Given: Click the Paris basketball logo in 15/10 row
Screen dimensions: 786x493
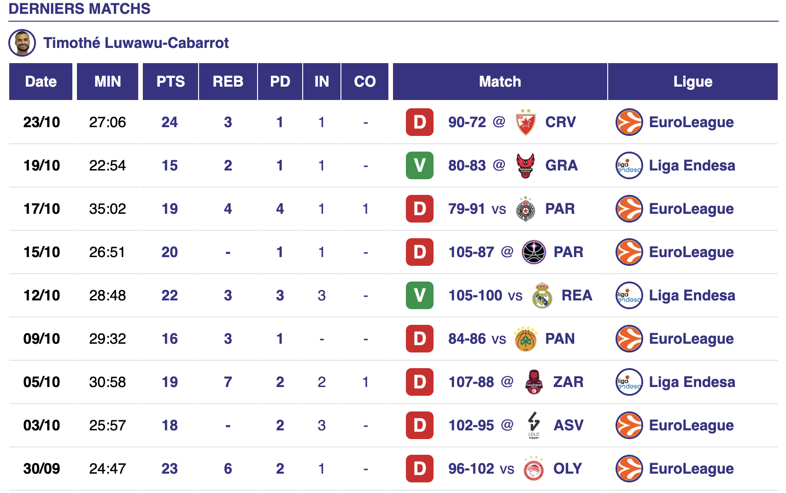Looking at the screenshot, I should click(534, 252).
